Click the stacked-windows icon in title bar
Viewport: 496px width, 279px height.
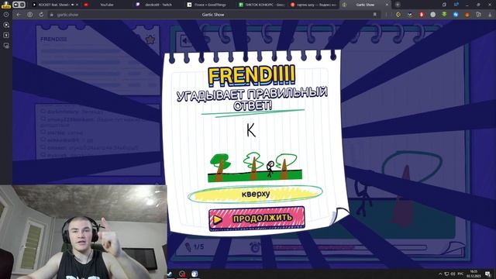click(x=444, y=5)
